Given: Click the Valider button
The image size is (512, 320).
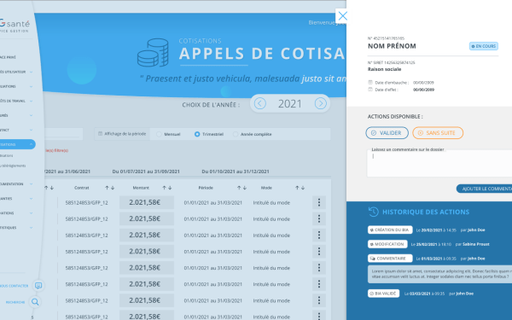Looking at the screenshot, I should (x=387, y=133).
